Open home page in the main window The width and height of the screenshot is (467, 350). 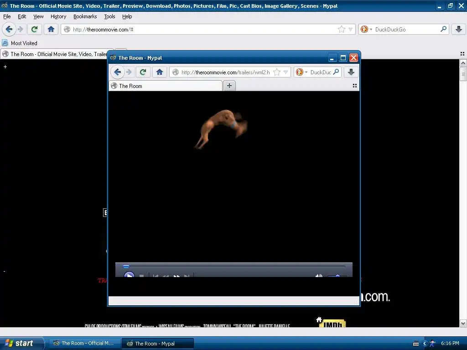(x=51, y=29)
